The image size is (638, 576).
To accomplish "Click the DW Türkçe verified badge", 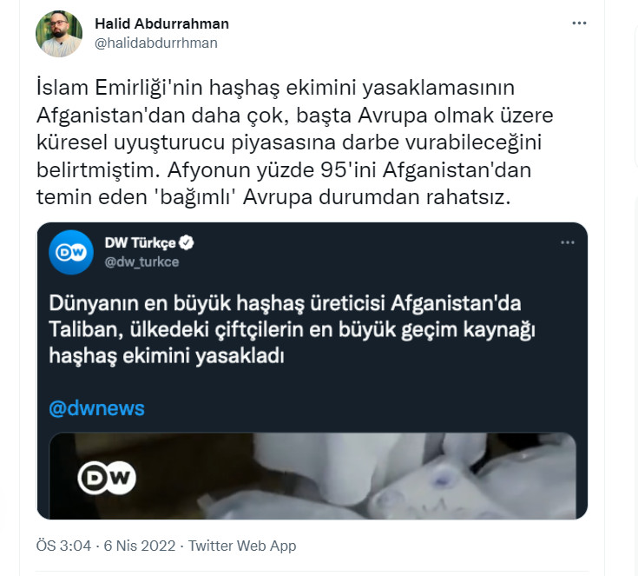I will click(x=187, y=242).
